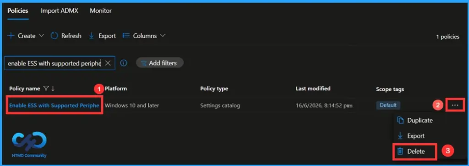Click the Refresh label in toolbar
The image size is (469, 166).
[x=71, y=36]
